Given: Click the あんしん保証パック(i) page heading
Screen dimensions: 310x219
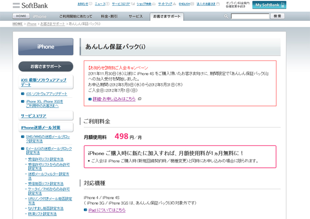Looking at the screenshot, I should [115, 47].
